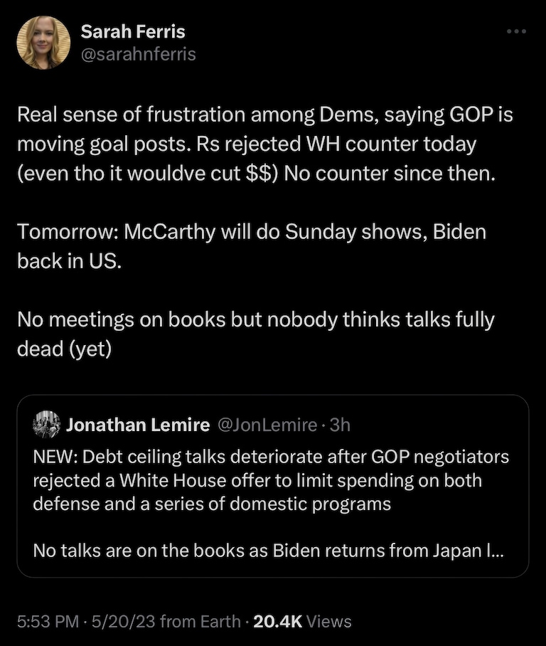Select the 'Tomorrow: McCarthy' paragraph

click(251, 233)
